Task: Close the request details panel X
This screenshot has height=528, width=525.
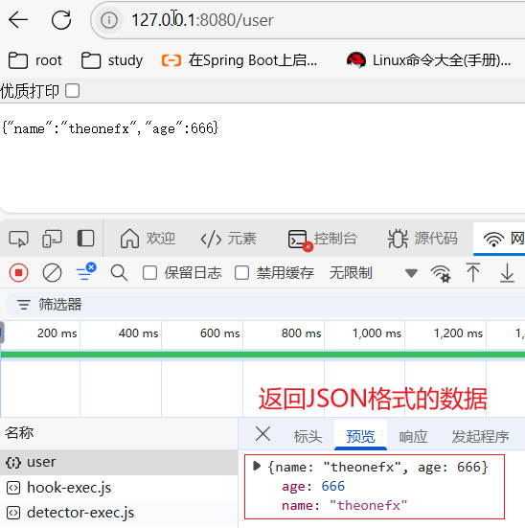Action: point(262,433)
